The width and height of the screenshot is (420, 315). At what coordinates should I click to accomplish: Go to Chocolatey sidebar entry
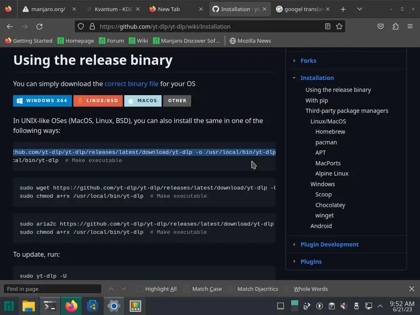coord(330,205)
